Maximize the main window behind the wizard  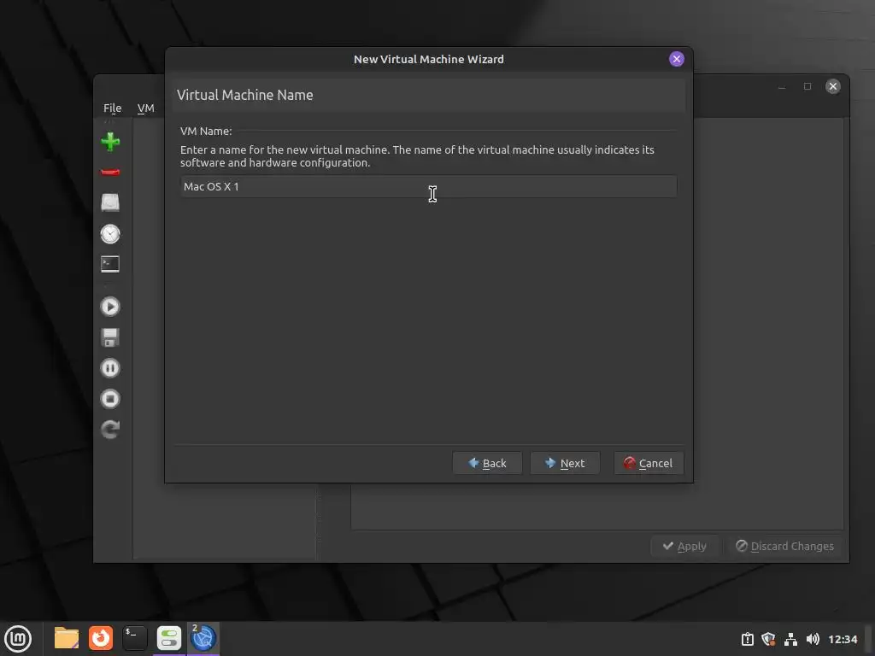point(807,86)
